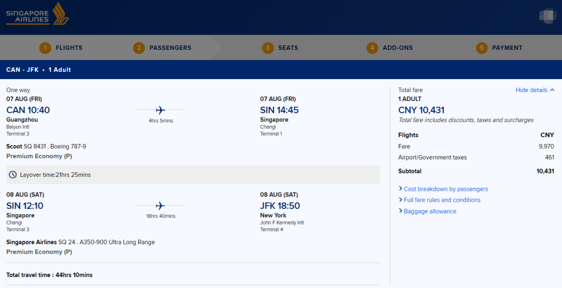Click step 5 circle for Payment
562x288 pixels.
[481, 48]
